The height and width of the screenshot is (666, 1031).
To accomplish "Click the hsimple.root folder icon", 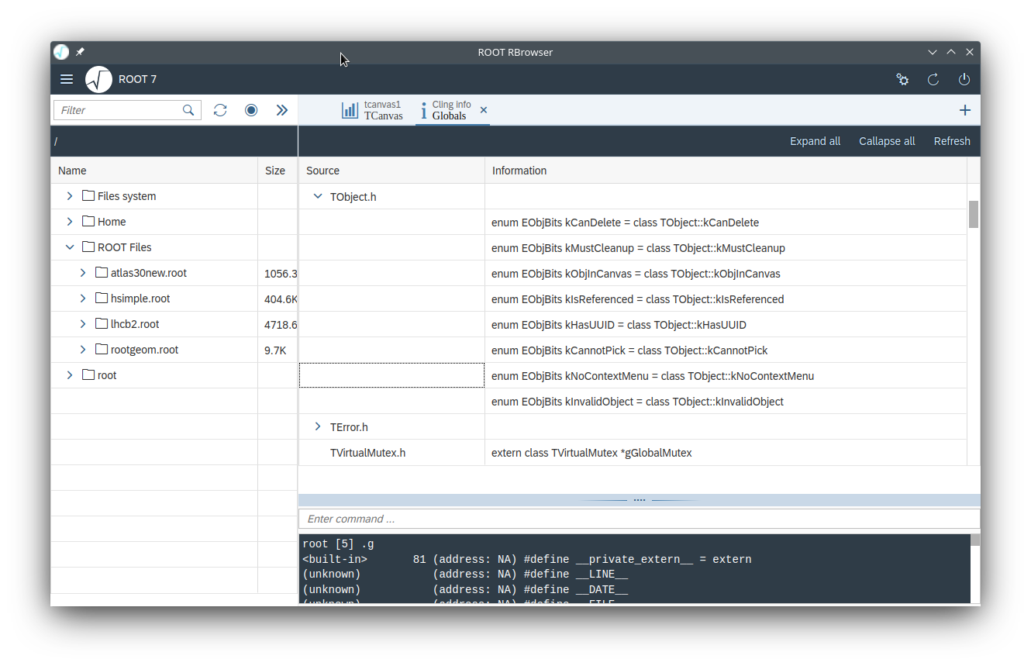I will coord(102,298).
